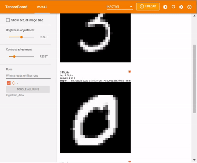The width and height of the screenshot is (197, 163).
Task: Click the '3 Digits' card title
Action: [65, 72]
